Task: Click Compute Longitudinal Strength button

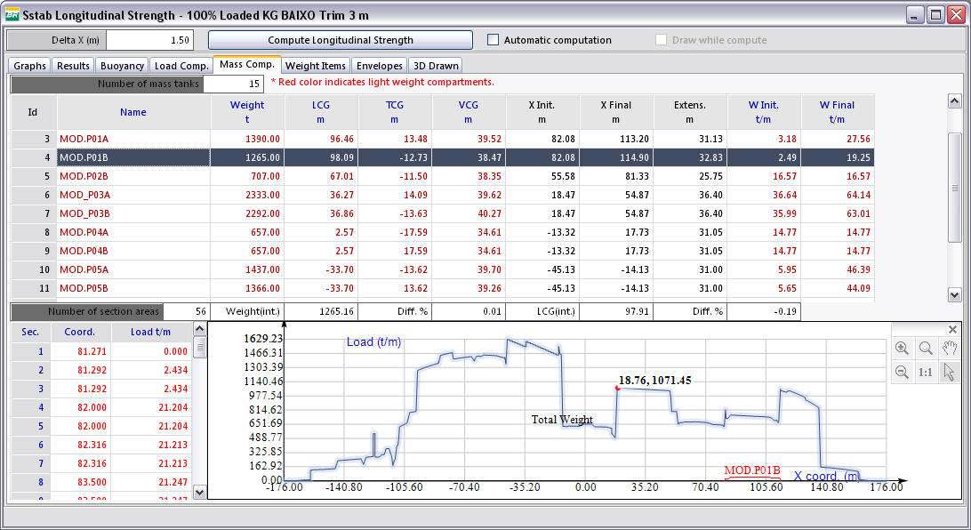Action: pyautogui.click(x=341, y=40)
